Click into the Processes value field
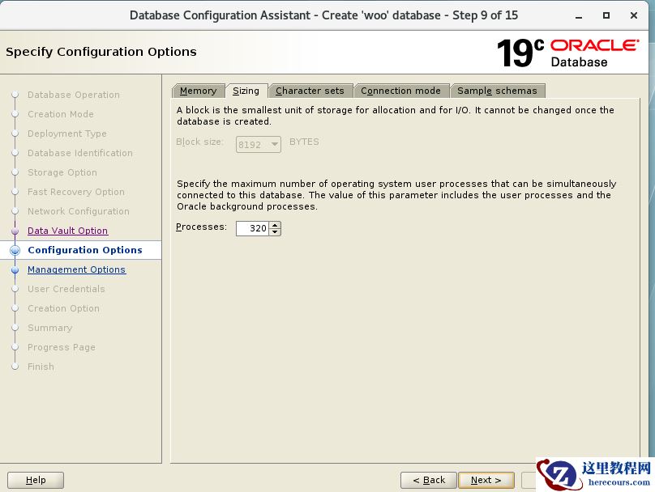Screen dimensions: 655x492 [252, 228]
